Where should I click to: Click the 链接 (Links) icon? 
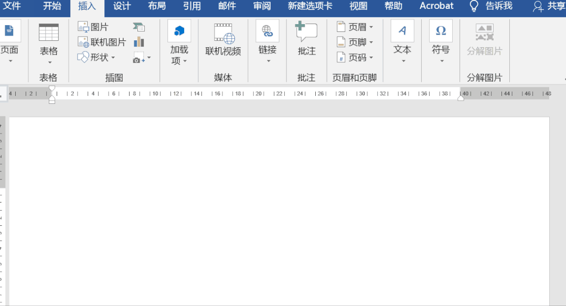(x=268, y=31)
